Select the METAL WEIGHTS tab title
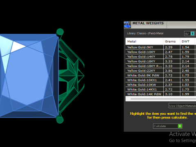Viewport: 196px width, 147px height. point(148,23)
